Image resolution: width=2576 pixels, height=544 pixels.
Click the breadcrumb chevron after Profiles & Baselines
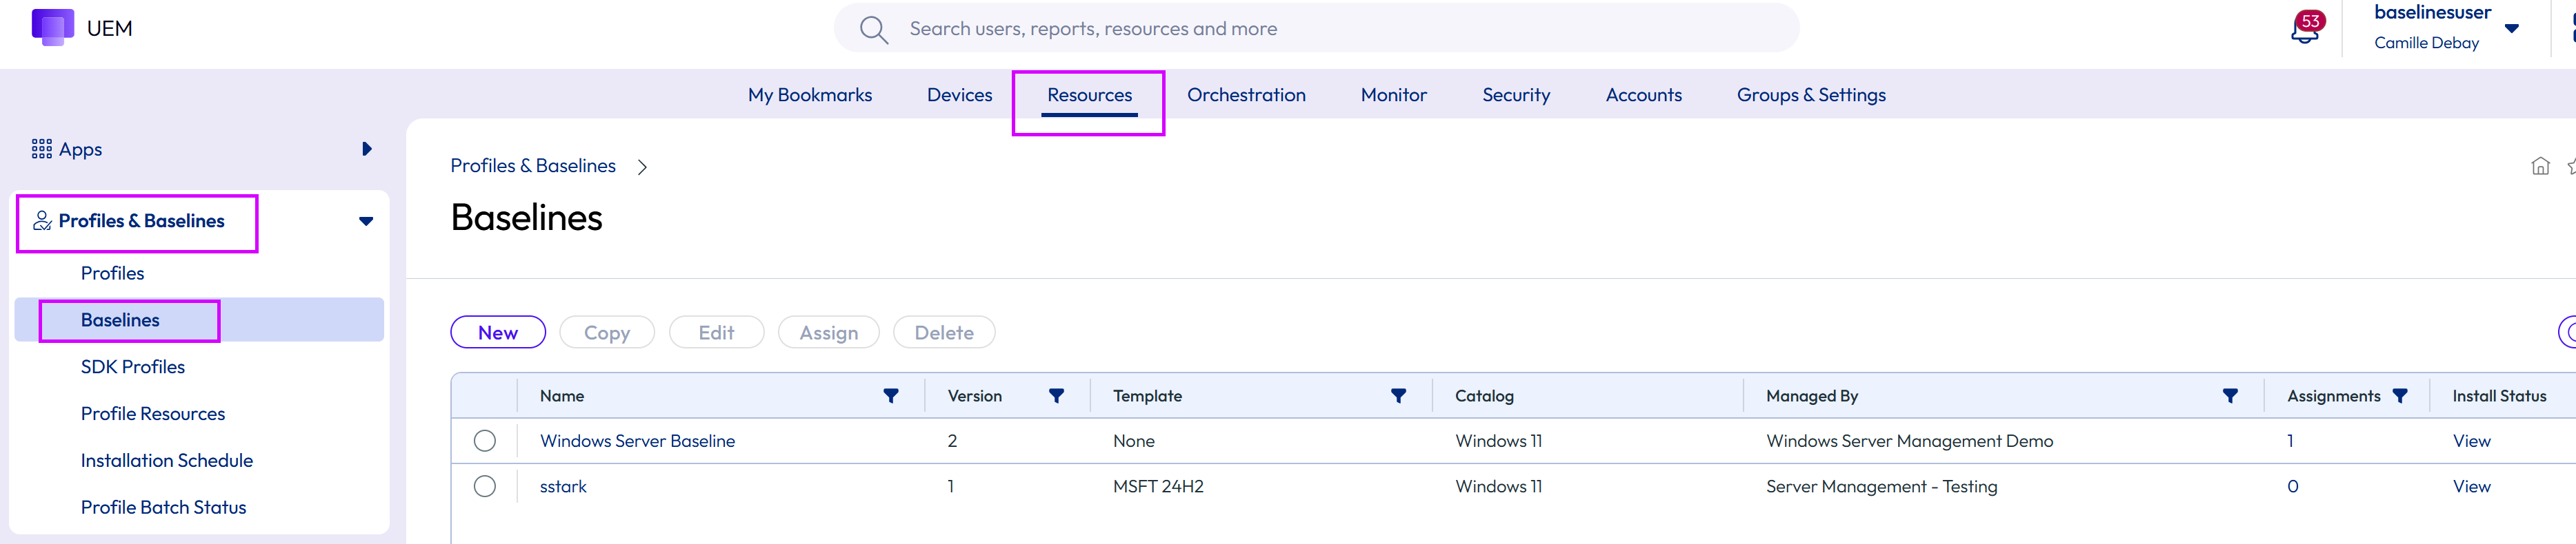pyautogui.click(x=642, y=167)
